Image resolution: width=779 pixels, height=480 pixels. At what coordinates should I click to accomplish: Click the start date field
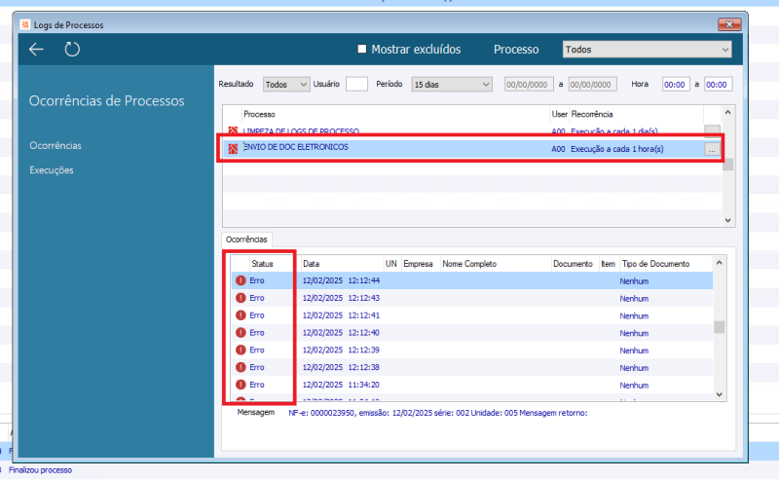pyautogui.click(x=529, y=85)
